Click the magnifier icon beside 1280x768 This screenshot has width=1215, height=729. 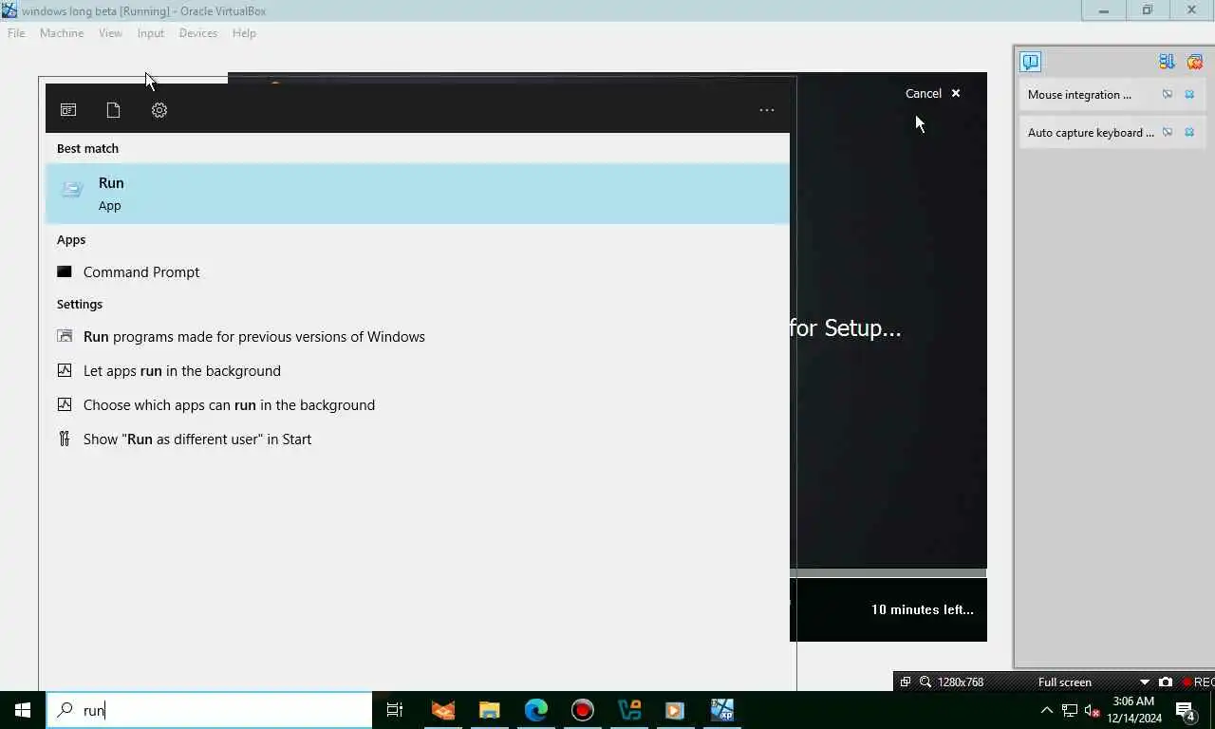925,682
